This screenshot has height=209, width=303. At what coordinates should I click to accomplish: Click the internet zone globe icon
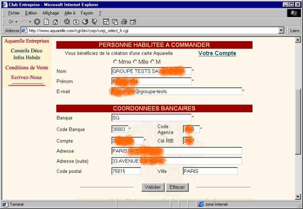pos(201,204)
